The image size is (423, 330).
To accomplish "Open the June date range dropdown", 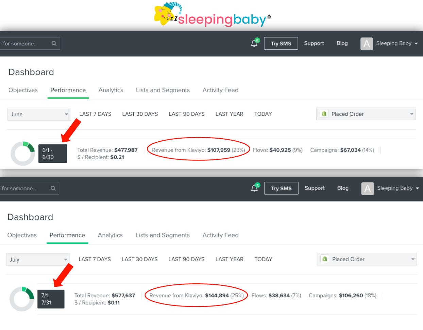I will (38, 114).
